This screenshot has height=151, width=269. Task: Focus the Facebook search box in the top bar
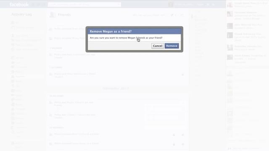pos(84,5)
